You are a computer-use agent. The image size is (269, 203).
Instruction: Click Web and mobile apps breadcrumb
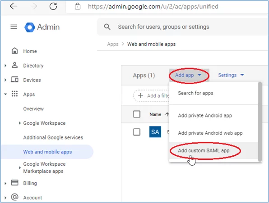(151, 44)
